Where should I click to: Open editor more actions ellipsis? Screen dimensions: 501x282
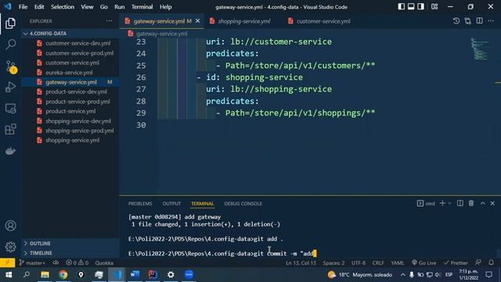pos(491,21)
